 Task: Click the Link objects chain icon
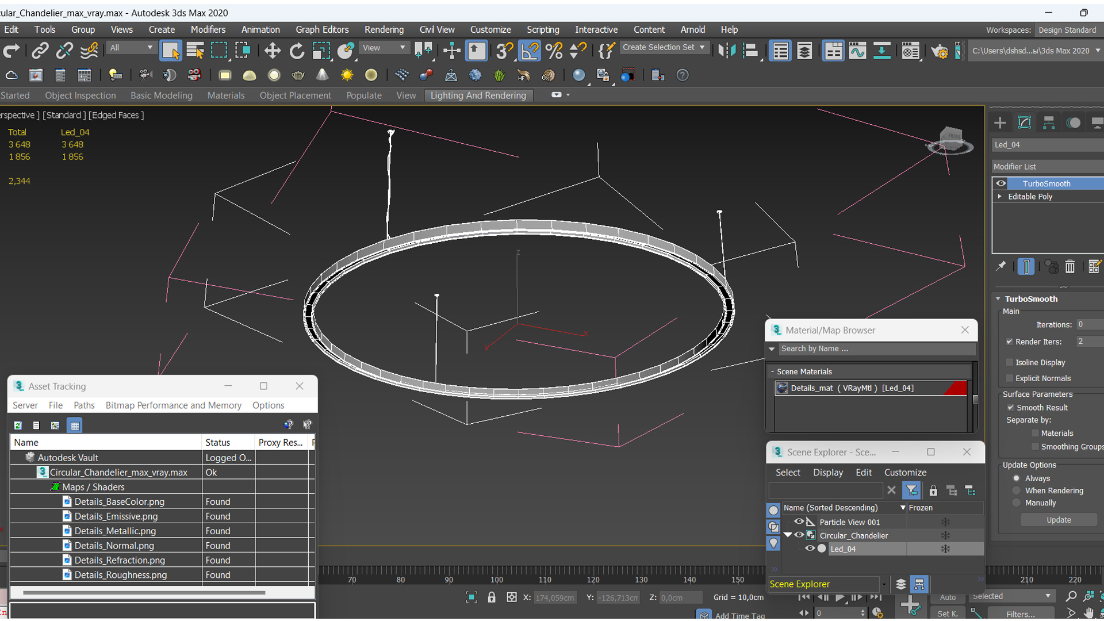[x=40, y=51]
